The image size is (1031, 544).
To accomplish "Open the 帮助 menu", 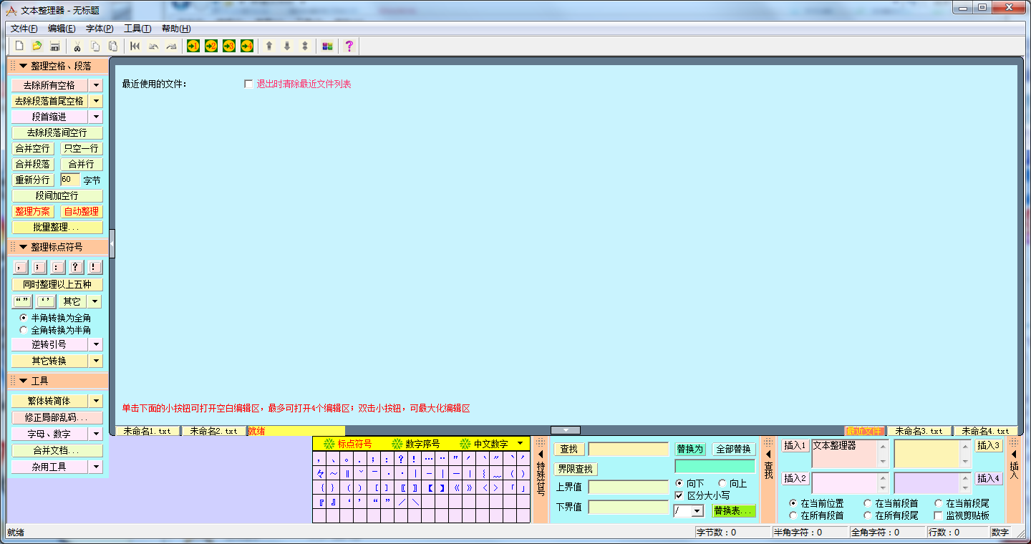I will [x=176, y=29].
